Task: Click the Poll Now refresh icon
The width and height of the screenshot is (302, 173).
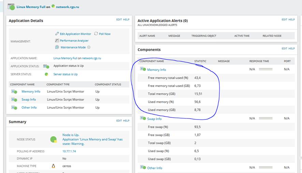Action: point(96,34)
